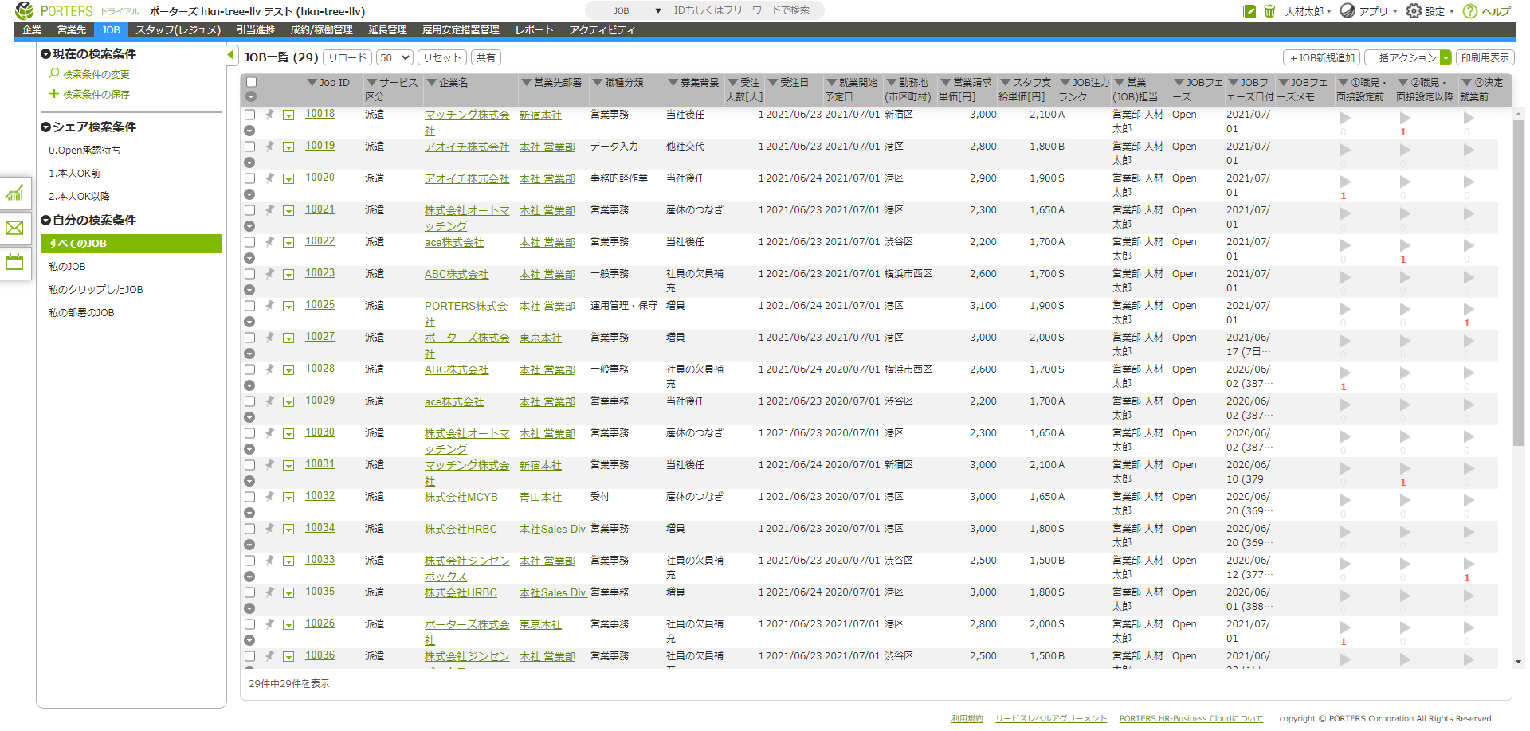Open the 企業 menu tab

pos(32,30)
